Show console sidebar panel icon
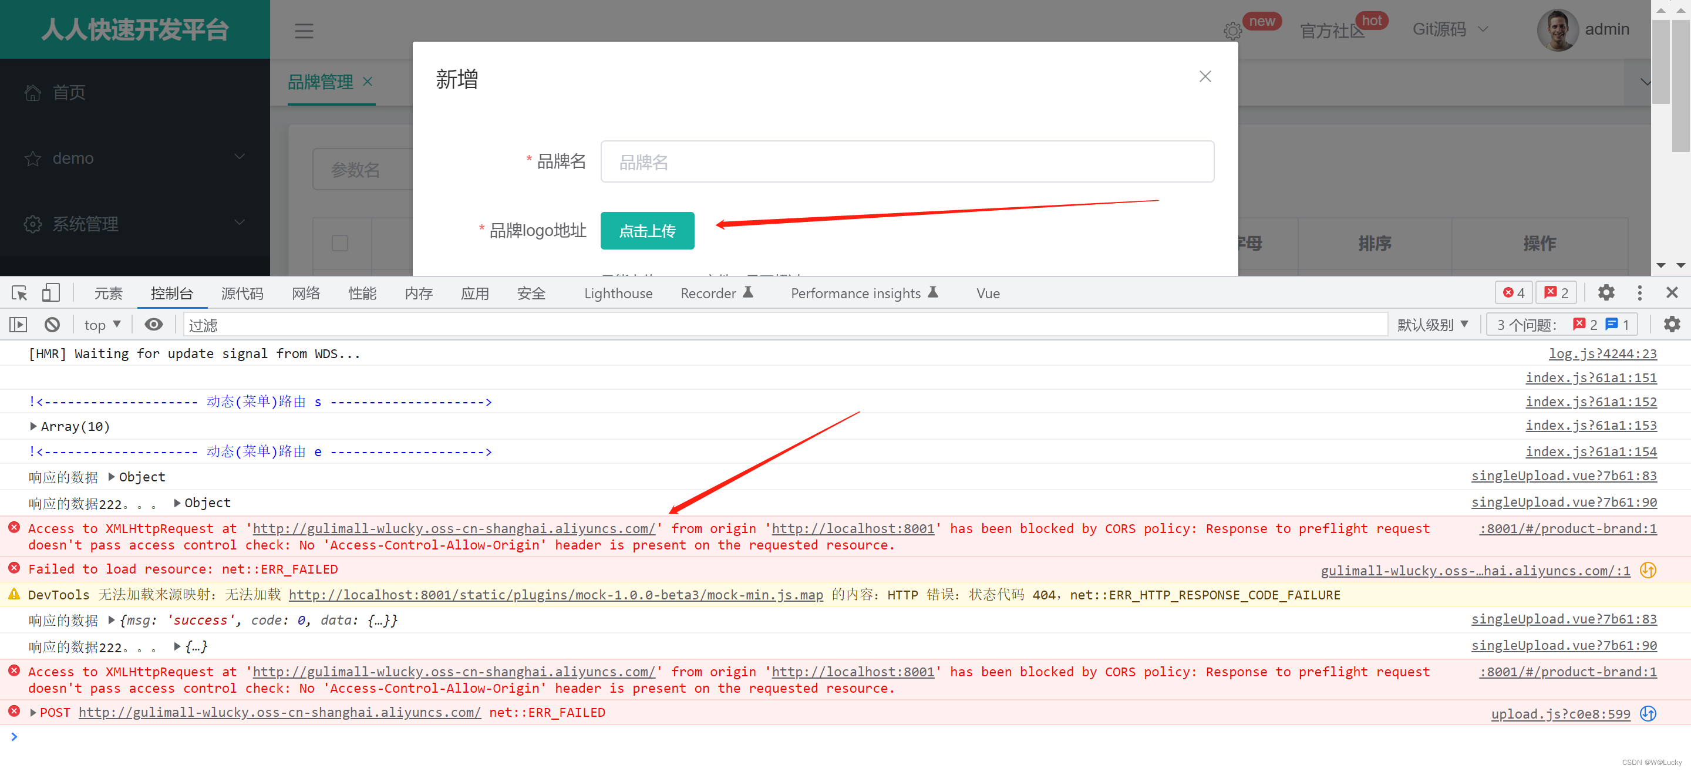 point(18,325)
